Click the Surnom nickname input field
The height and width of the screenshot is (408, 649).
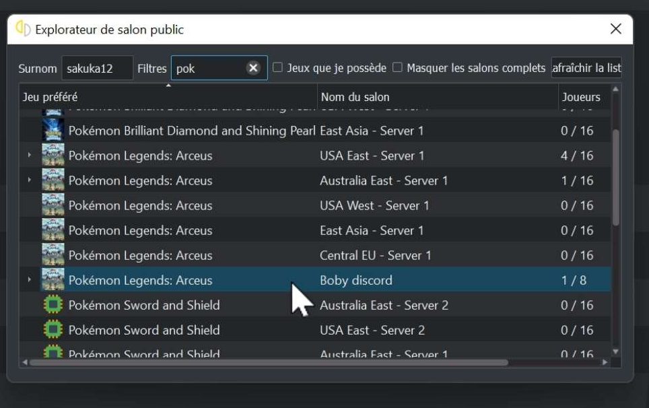(97, 68)
